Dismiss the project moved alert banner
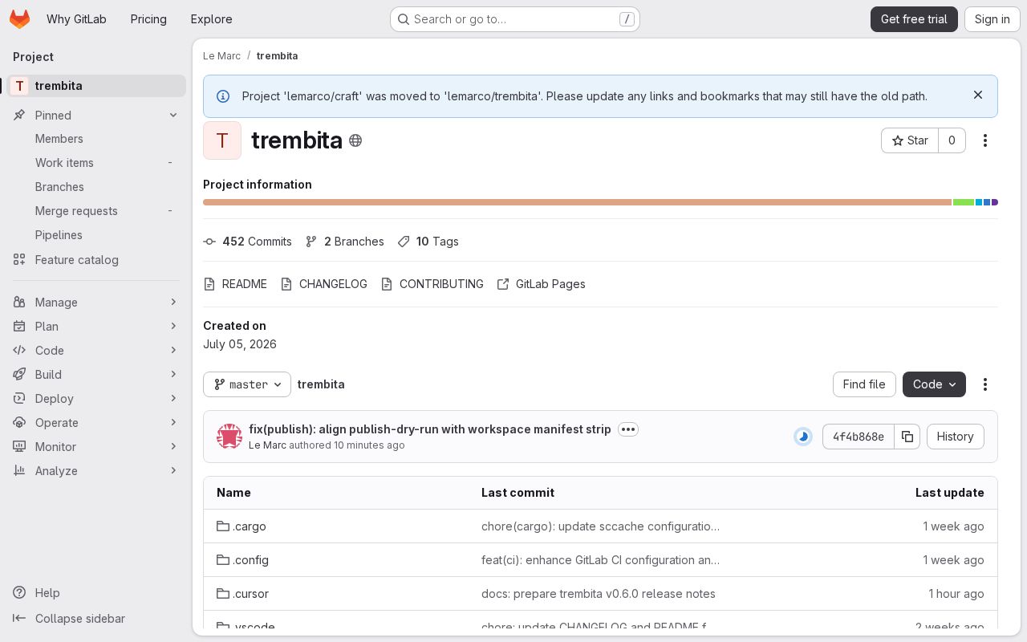Screen dimensions: 1027x642 coord(978,95)
